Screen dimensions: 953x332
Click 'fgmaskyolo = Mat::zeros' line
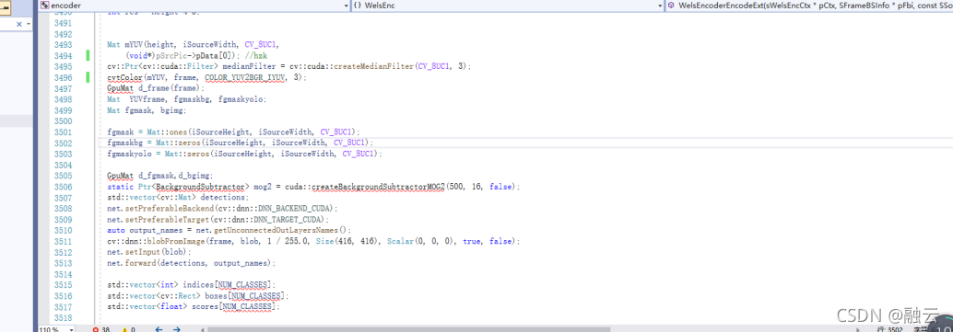pos(244,155)
